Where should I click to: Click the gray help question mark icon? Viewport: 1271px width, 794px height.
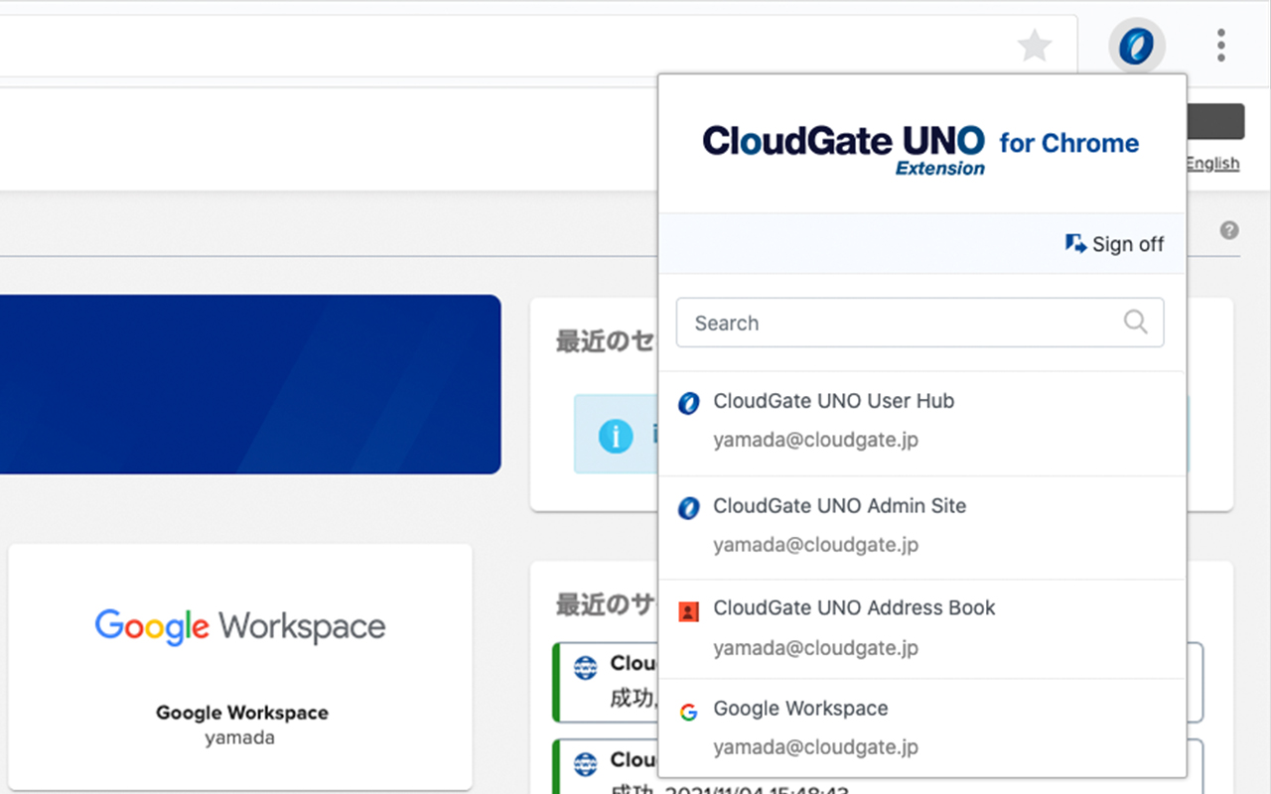1228,229
